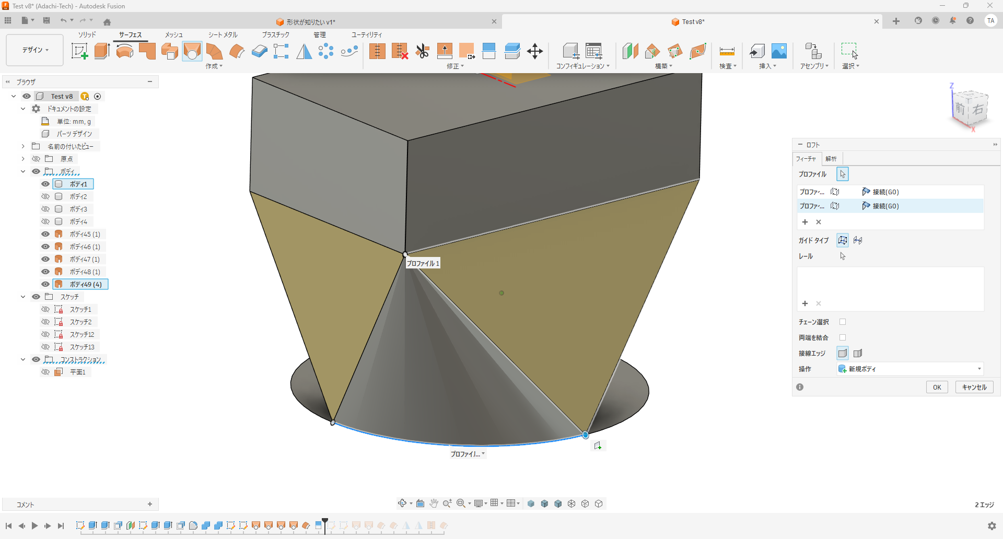Open the デザイン workspace dropdown

pyautogui.click(x=35, y=50)
